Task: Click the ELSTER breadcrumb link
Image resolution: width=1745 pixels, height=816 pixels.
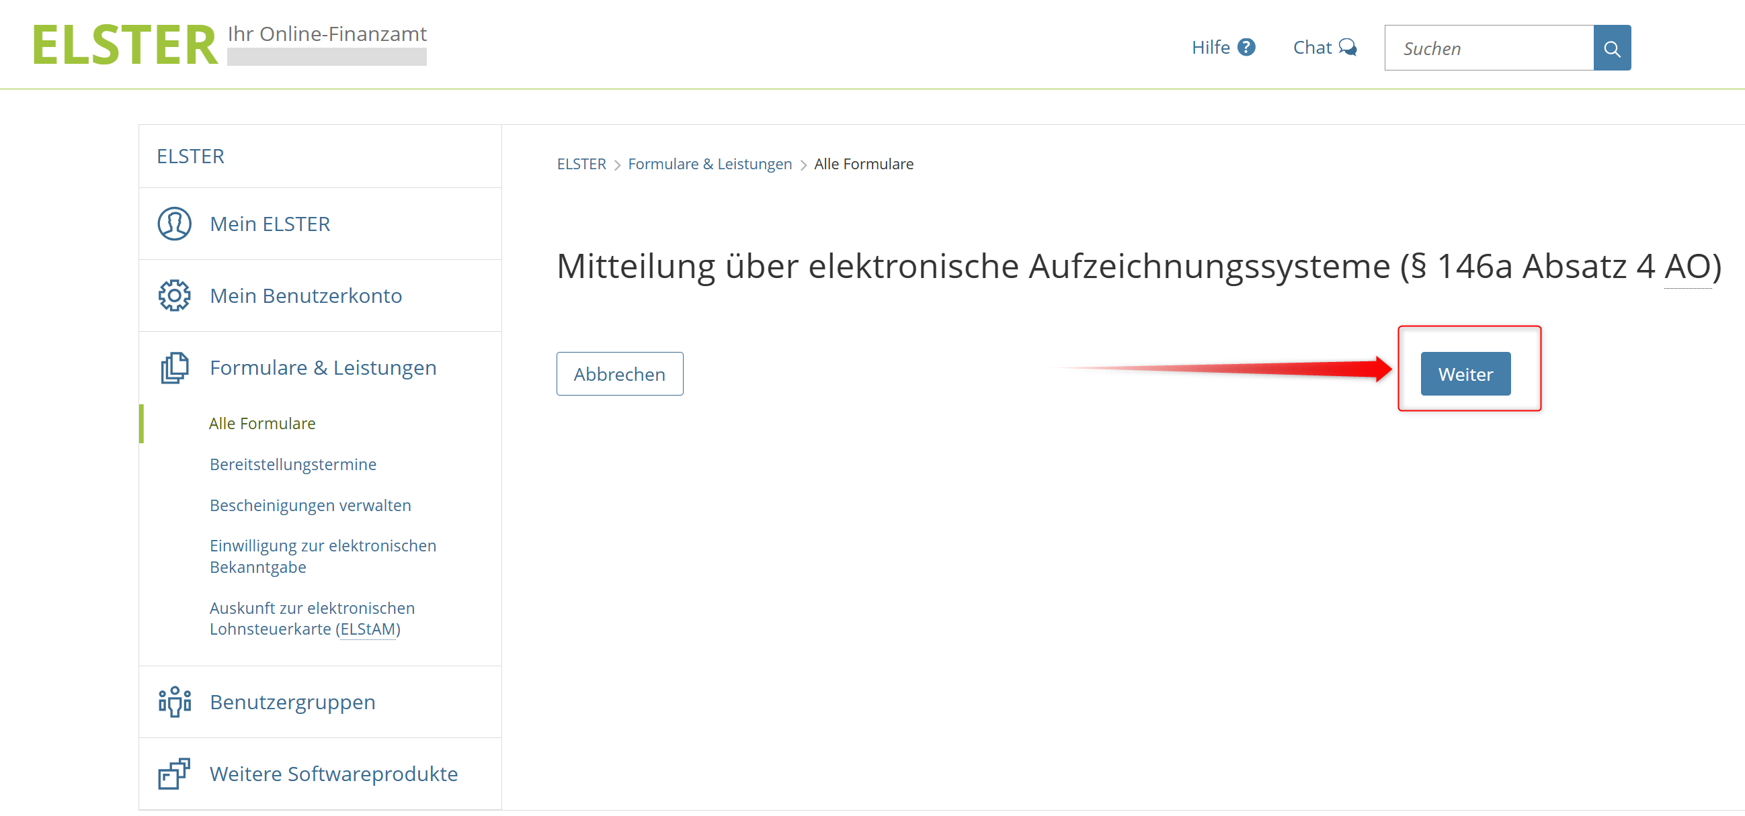Action: pos(581,164)
